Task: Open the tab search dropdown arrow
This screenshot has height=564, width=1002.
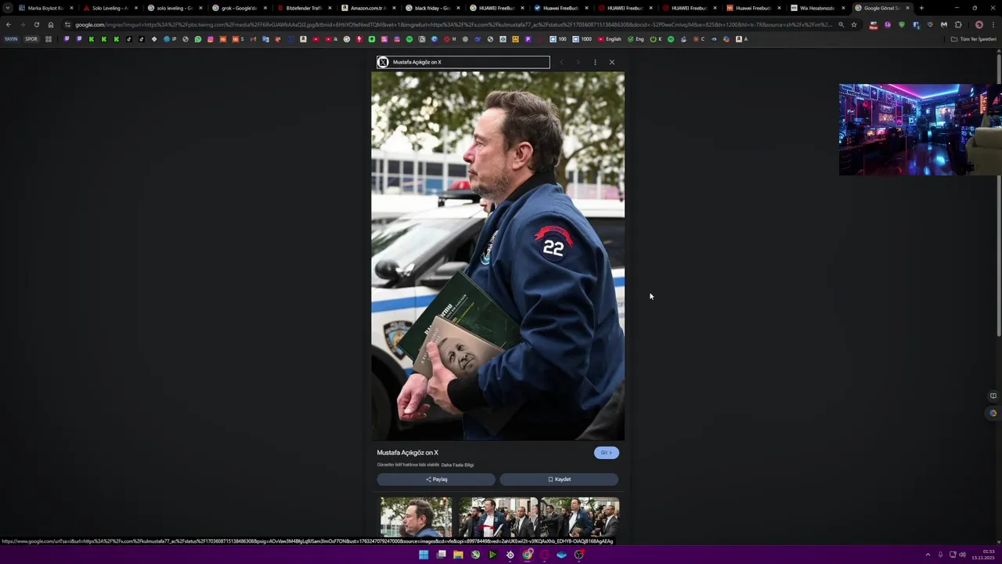Action: 8,8
